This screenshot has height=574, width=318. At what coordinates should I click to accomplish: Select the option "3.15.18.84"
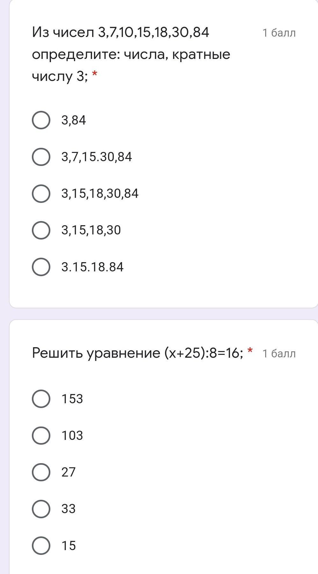point(41,267)
